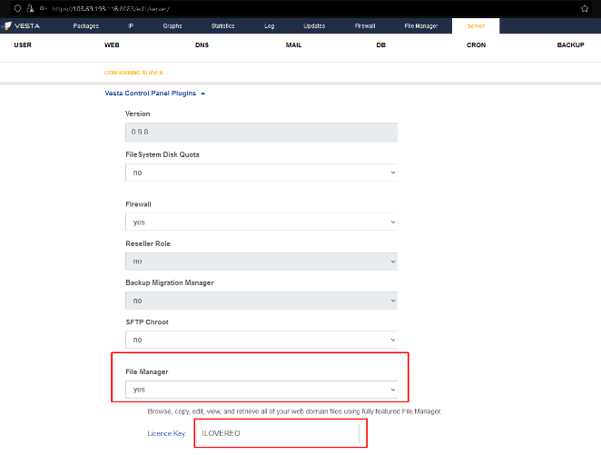
Task: Click the Configuring Server heading text
Action: tap(133, 73)
